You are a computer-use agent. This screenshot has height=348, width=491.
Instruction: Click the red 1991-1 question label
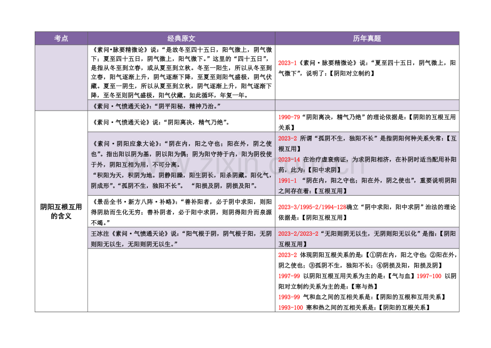[287, 181]
